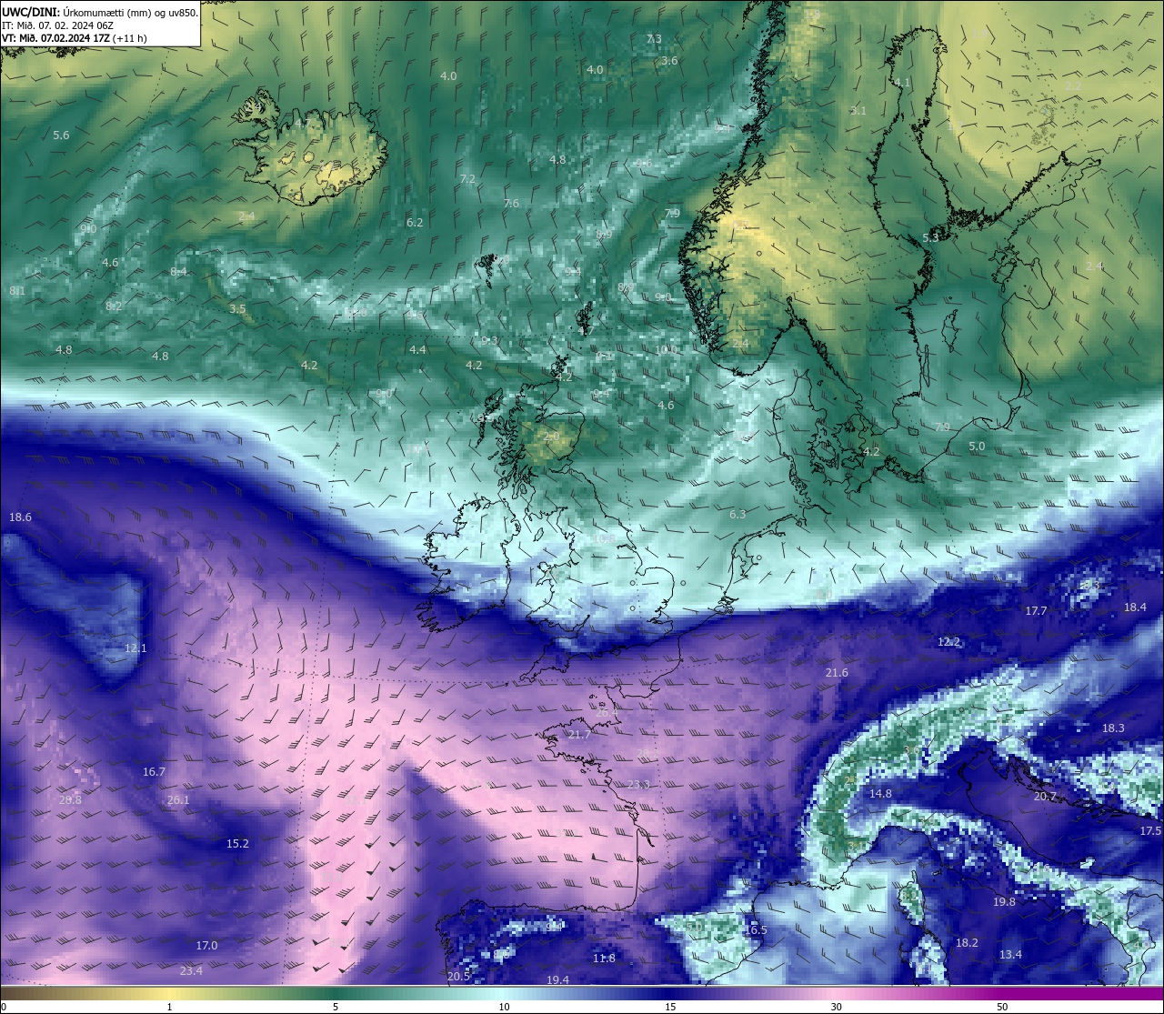The width and height of the screenshot is (1164, 1014).
Task: Click the value 26.1 on the map
Action: point(178,800)
